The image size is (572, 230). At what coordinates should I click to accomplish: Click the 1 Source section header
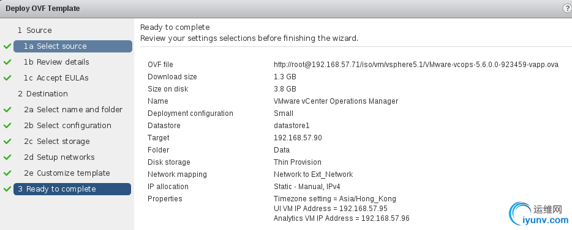coord(35,31)
